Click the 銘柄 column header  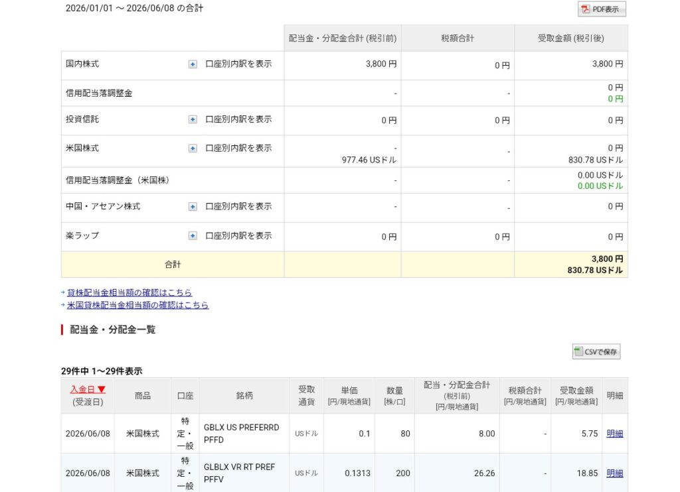[x=244, y=396]
